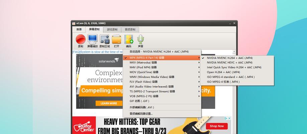This screenshot has width=307, height=134.
Task: Open the sound microphone icon
Action: coord(140,39)
